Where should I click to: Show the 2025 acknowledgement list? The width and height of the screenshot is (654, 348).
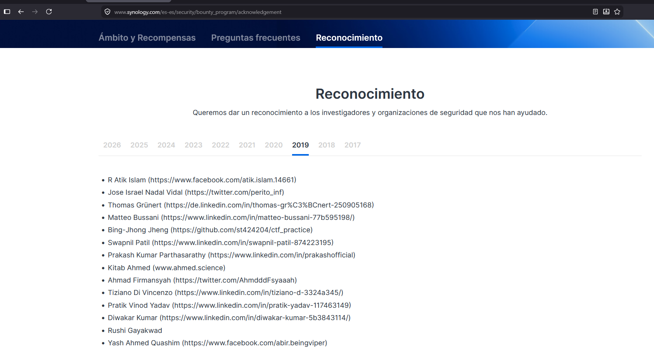pos(139,145)
